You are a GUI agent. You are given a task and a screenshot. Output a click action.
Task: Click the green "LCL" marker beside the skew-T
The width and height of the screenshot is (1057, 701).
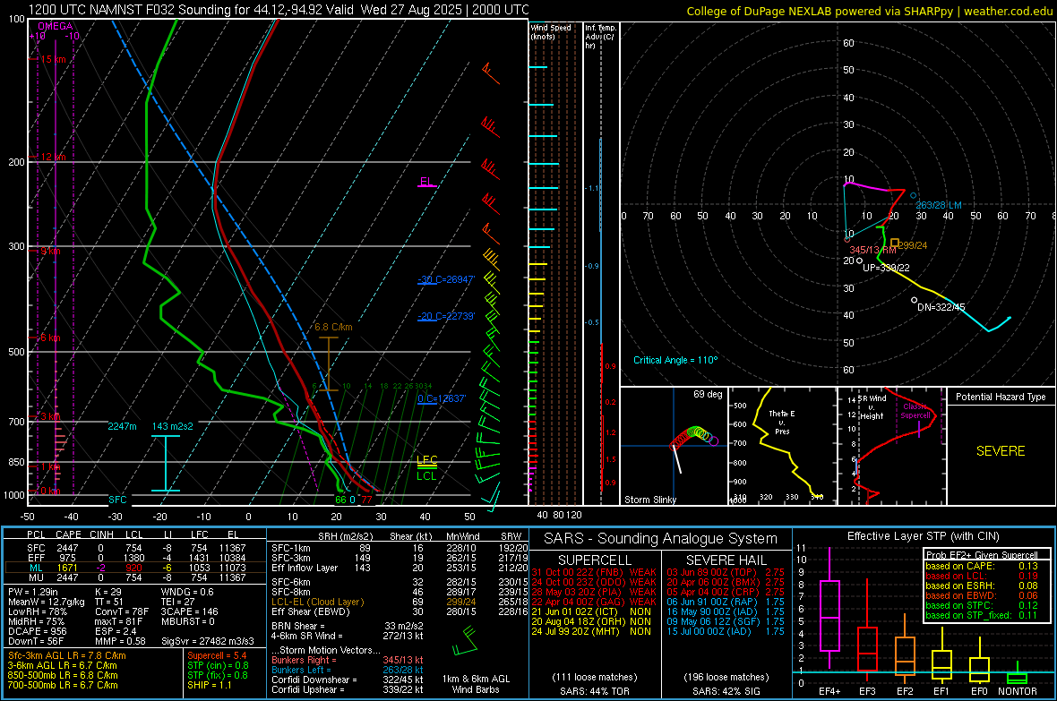[426, 476]
